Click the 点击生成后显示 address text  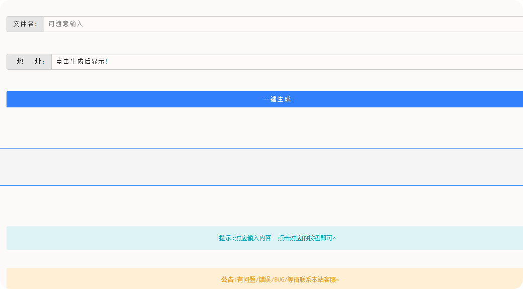tap(79, 62)
